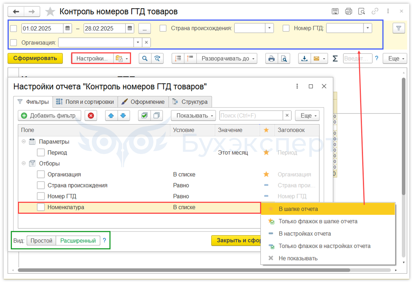Add report to favorites with star icon
413x283 pixels.
[x=50, y=11]
